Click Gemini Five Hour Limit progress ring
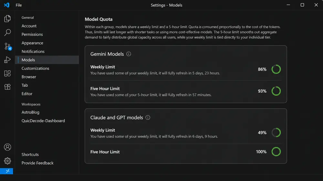The height and width of the screenshot is (181, 323). 276,91
